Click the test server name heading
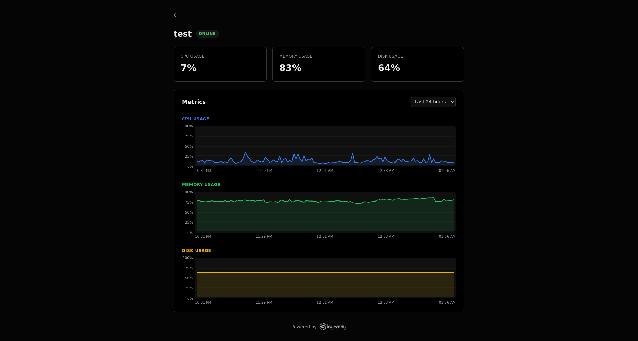Image resolution: width=638 pixels, height=341 pixels. point(182,34)
